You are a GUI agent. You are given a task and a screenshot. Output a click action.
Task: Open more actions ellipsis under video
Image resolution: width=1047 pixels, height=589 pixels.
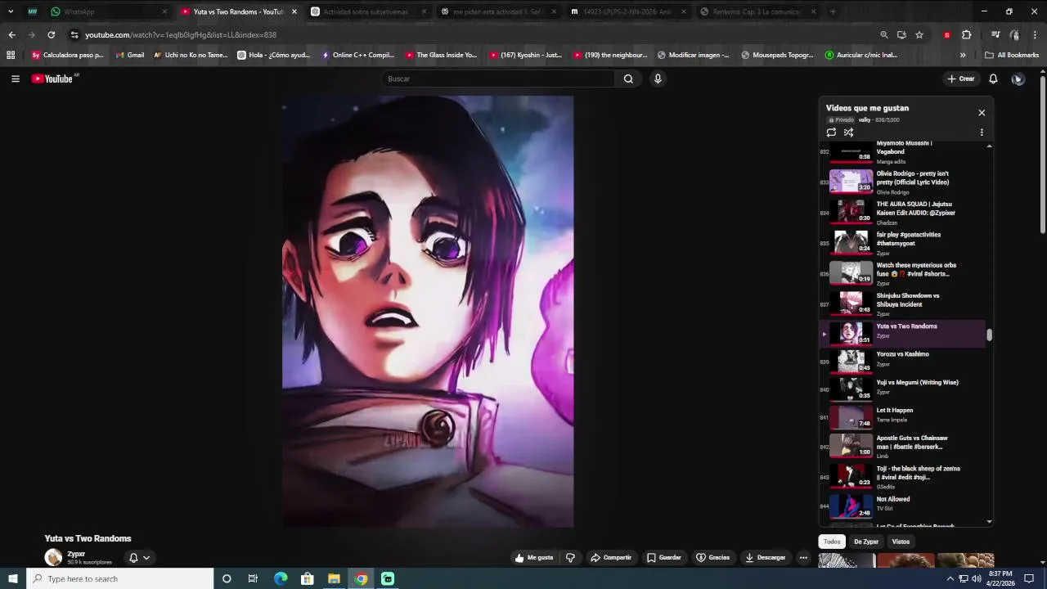coord(803,558)
